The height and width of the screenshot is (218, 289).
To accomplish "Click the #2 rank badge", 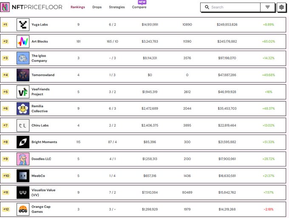I will click(x=6, y=41).
